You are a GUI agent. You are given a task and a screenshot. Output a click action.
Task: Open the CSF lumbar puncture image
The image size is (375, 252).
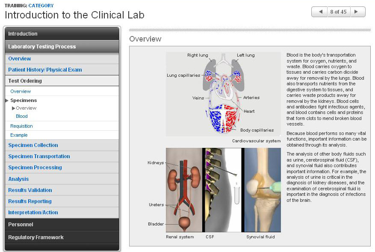click(x=222, y=190)
